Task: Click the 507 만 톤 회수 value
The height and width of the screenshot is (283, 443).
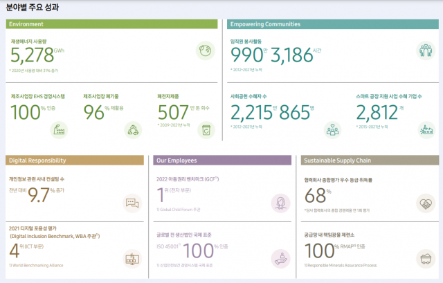Action: [x=183, y=112]
